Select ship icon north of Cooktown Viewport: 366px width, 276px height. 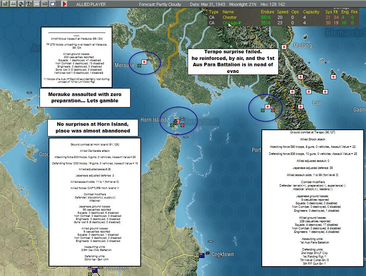click(x=210, y=241)
